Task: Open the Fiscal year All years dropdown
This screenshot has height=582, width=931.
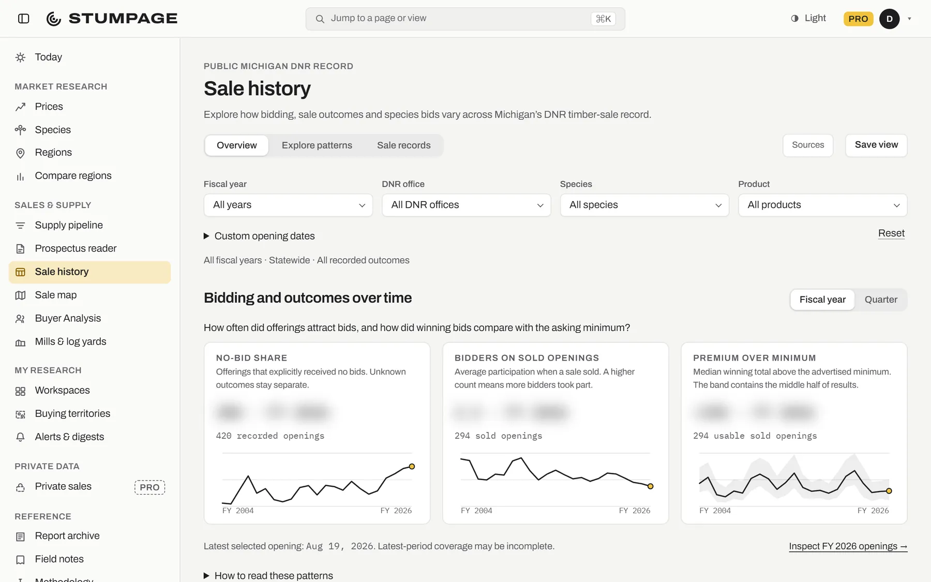Action: pos(289,205)
